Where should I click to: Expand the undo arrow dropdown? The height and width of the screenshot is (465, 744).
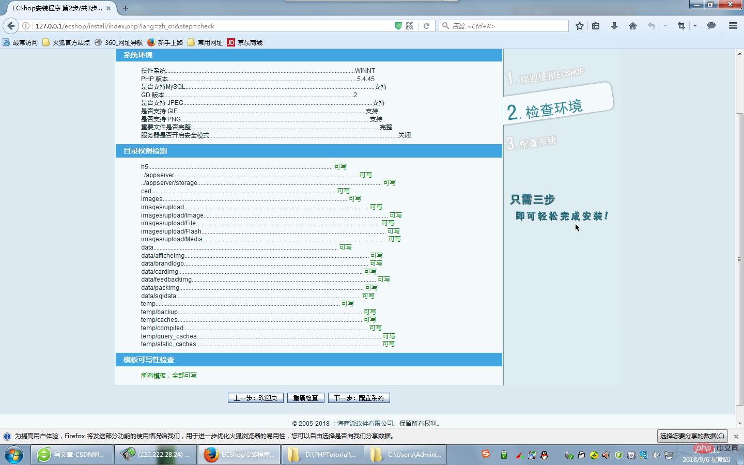click(665, 26)
